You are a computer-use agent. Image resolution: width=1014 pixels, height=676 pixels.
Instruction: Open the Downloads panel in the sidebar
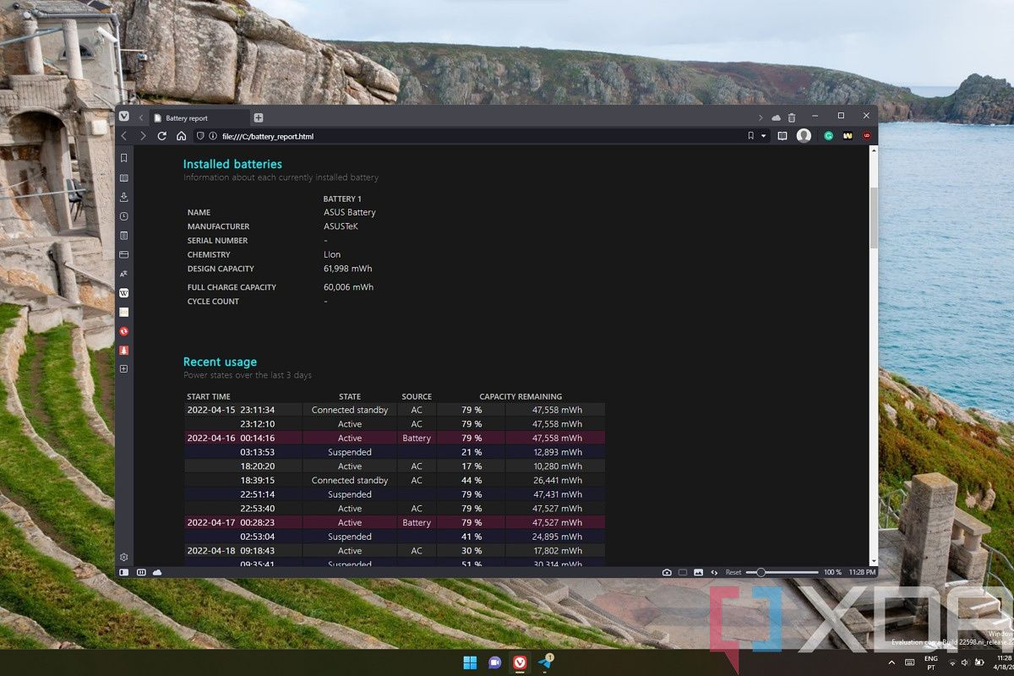click(x=124, y=197)
